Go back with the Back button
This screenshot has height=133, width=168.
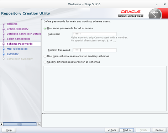tap(112, 130)
